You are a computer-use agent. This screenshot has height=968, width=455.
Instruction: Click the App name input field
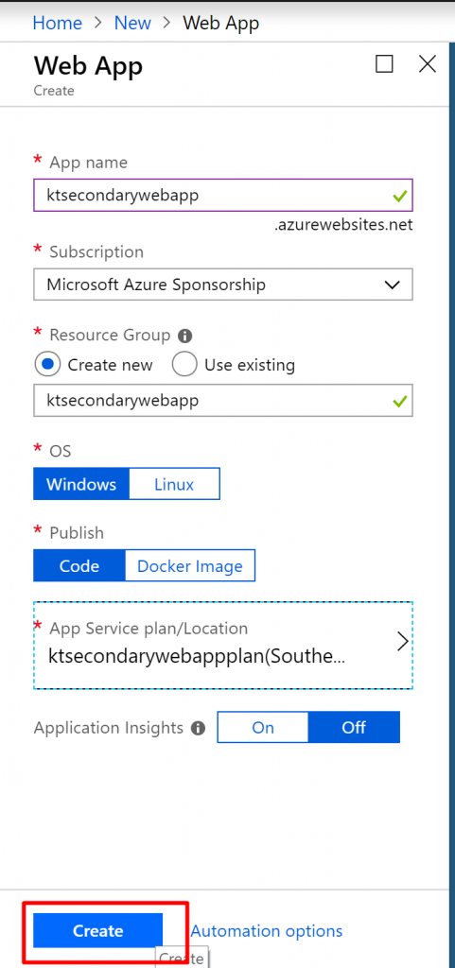(223, 195)
